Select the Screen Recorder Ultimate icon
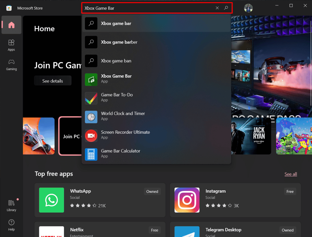The image size is (312, 237). pos(91,136)
